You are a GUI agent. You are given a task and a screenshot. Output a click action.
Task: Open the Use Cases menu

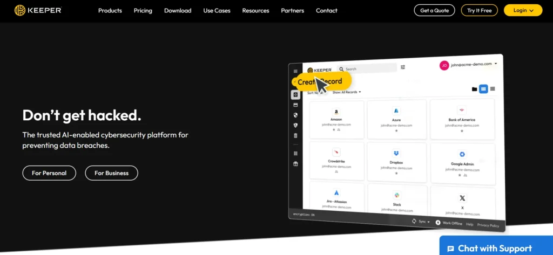[217, 11]
